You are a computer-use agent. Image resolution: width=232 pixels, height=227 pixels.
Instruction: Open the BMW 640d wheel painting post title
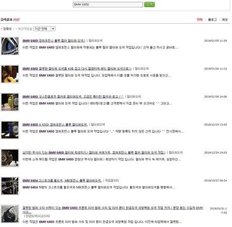pyautogui.click(x=62, y=181)
